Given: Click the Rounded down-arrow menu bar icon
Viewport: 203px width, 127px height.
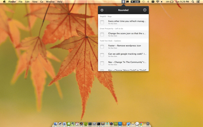Looking at the screenshot, I should pyautogui.click(x=123, y=2).
